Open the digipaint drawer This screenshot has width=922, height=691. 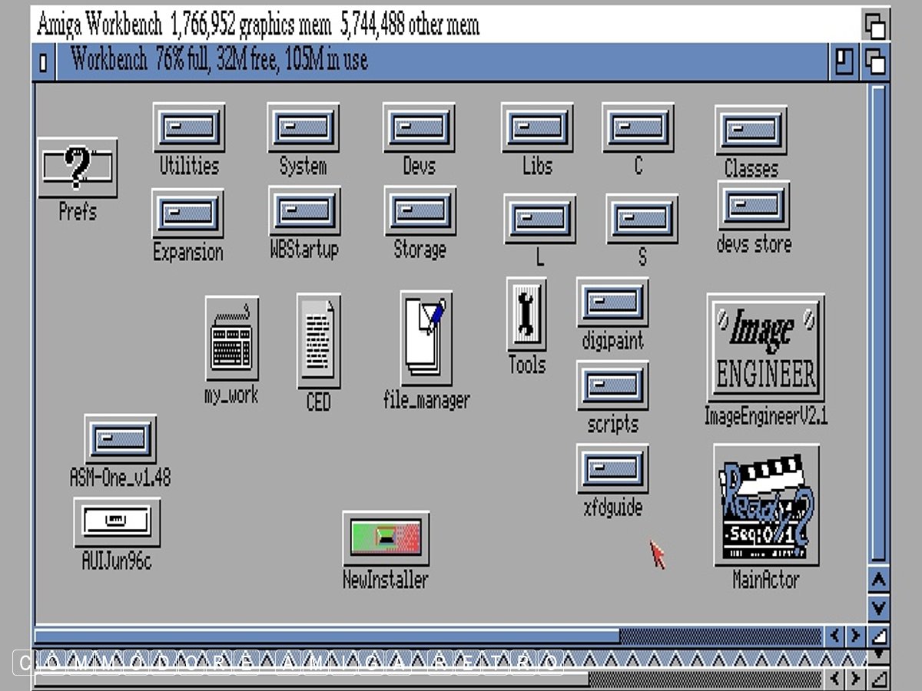pyautogui.click(x=612, y=303)
